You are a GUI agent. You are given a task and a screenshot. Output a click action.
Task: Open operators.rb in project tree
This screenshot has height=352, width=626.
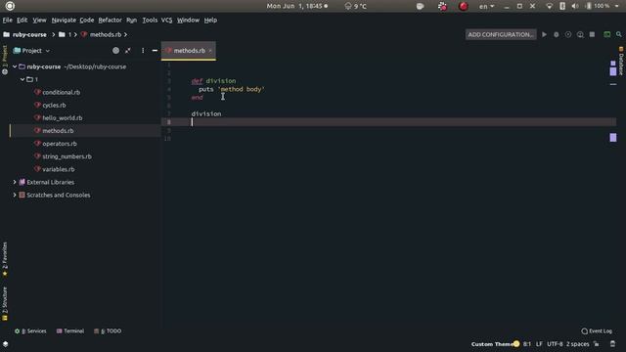(x=60, y=144)
